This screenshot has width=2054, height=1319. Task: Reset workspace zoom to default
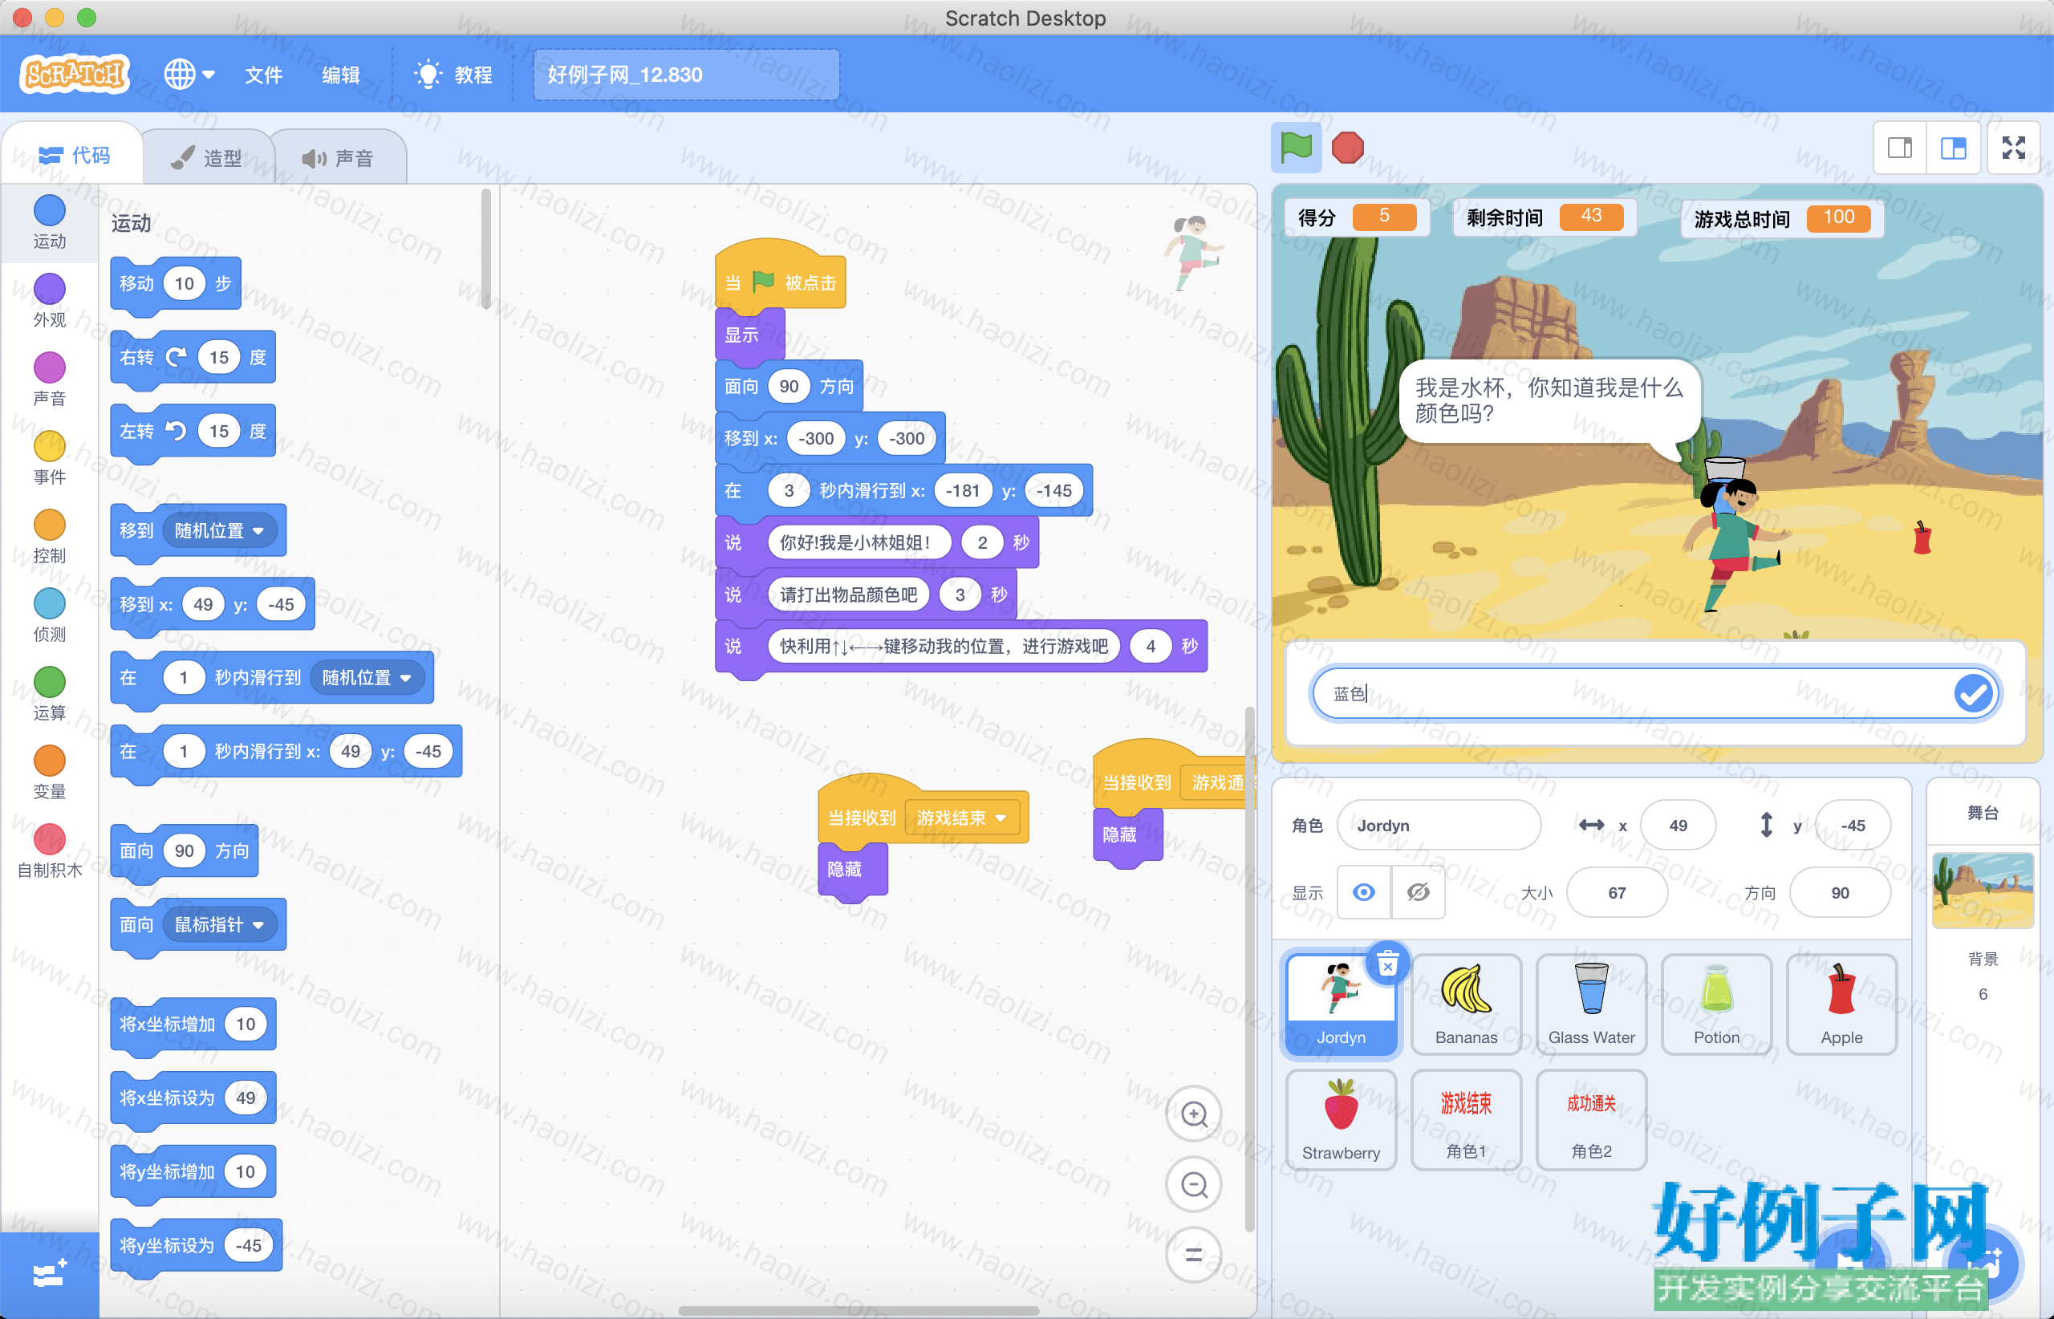pyautogui.click(x=1194, y=1255)
